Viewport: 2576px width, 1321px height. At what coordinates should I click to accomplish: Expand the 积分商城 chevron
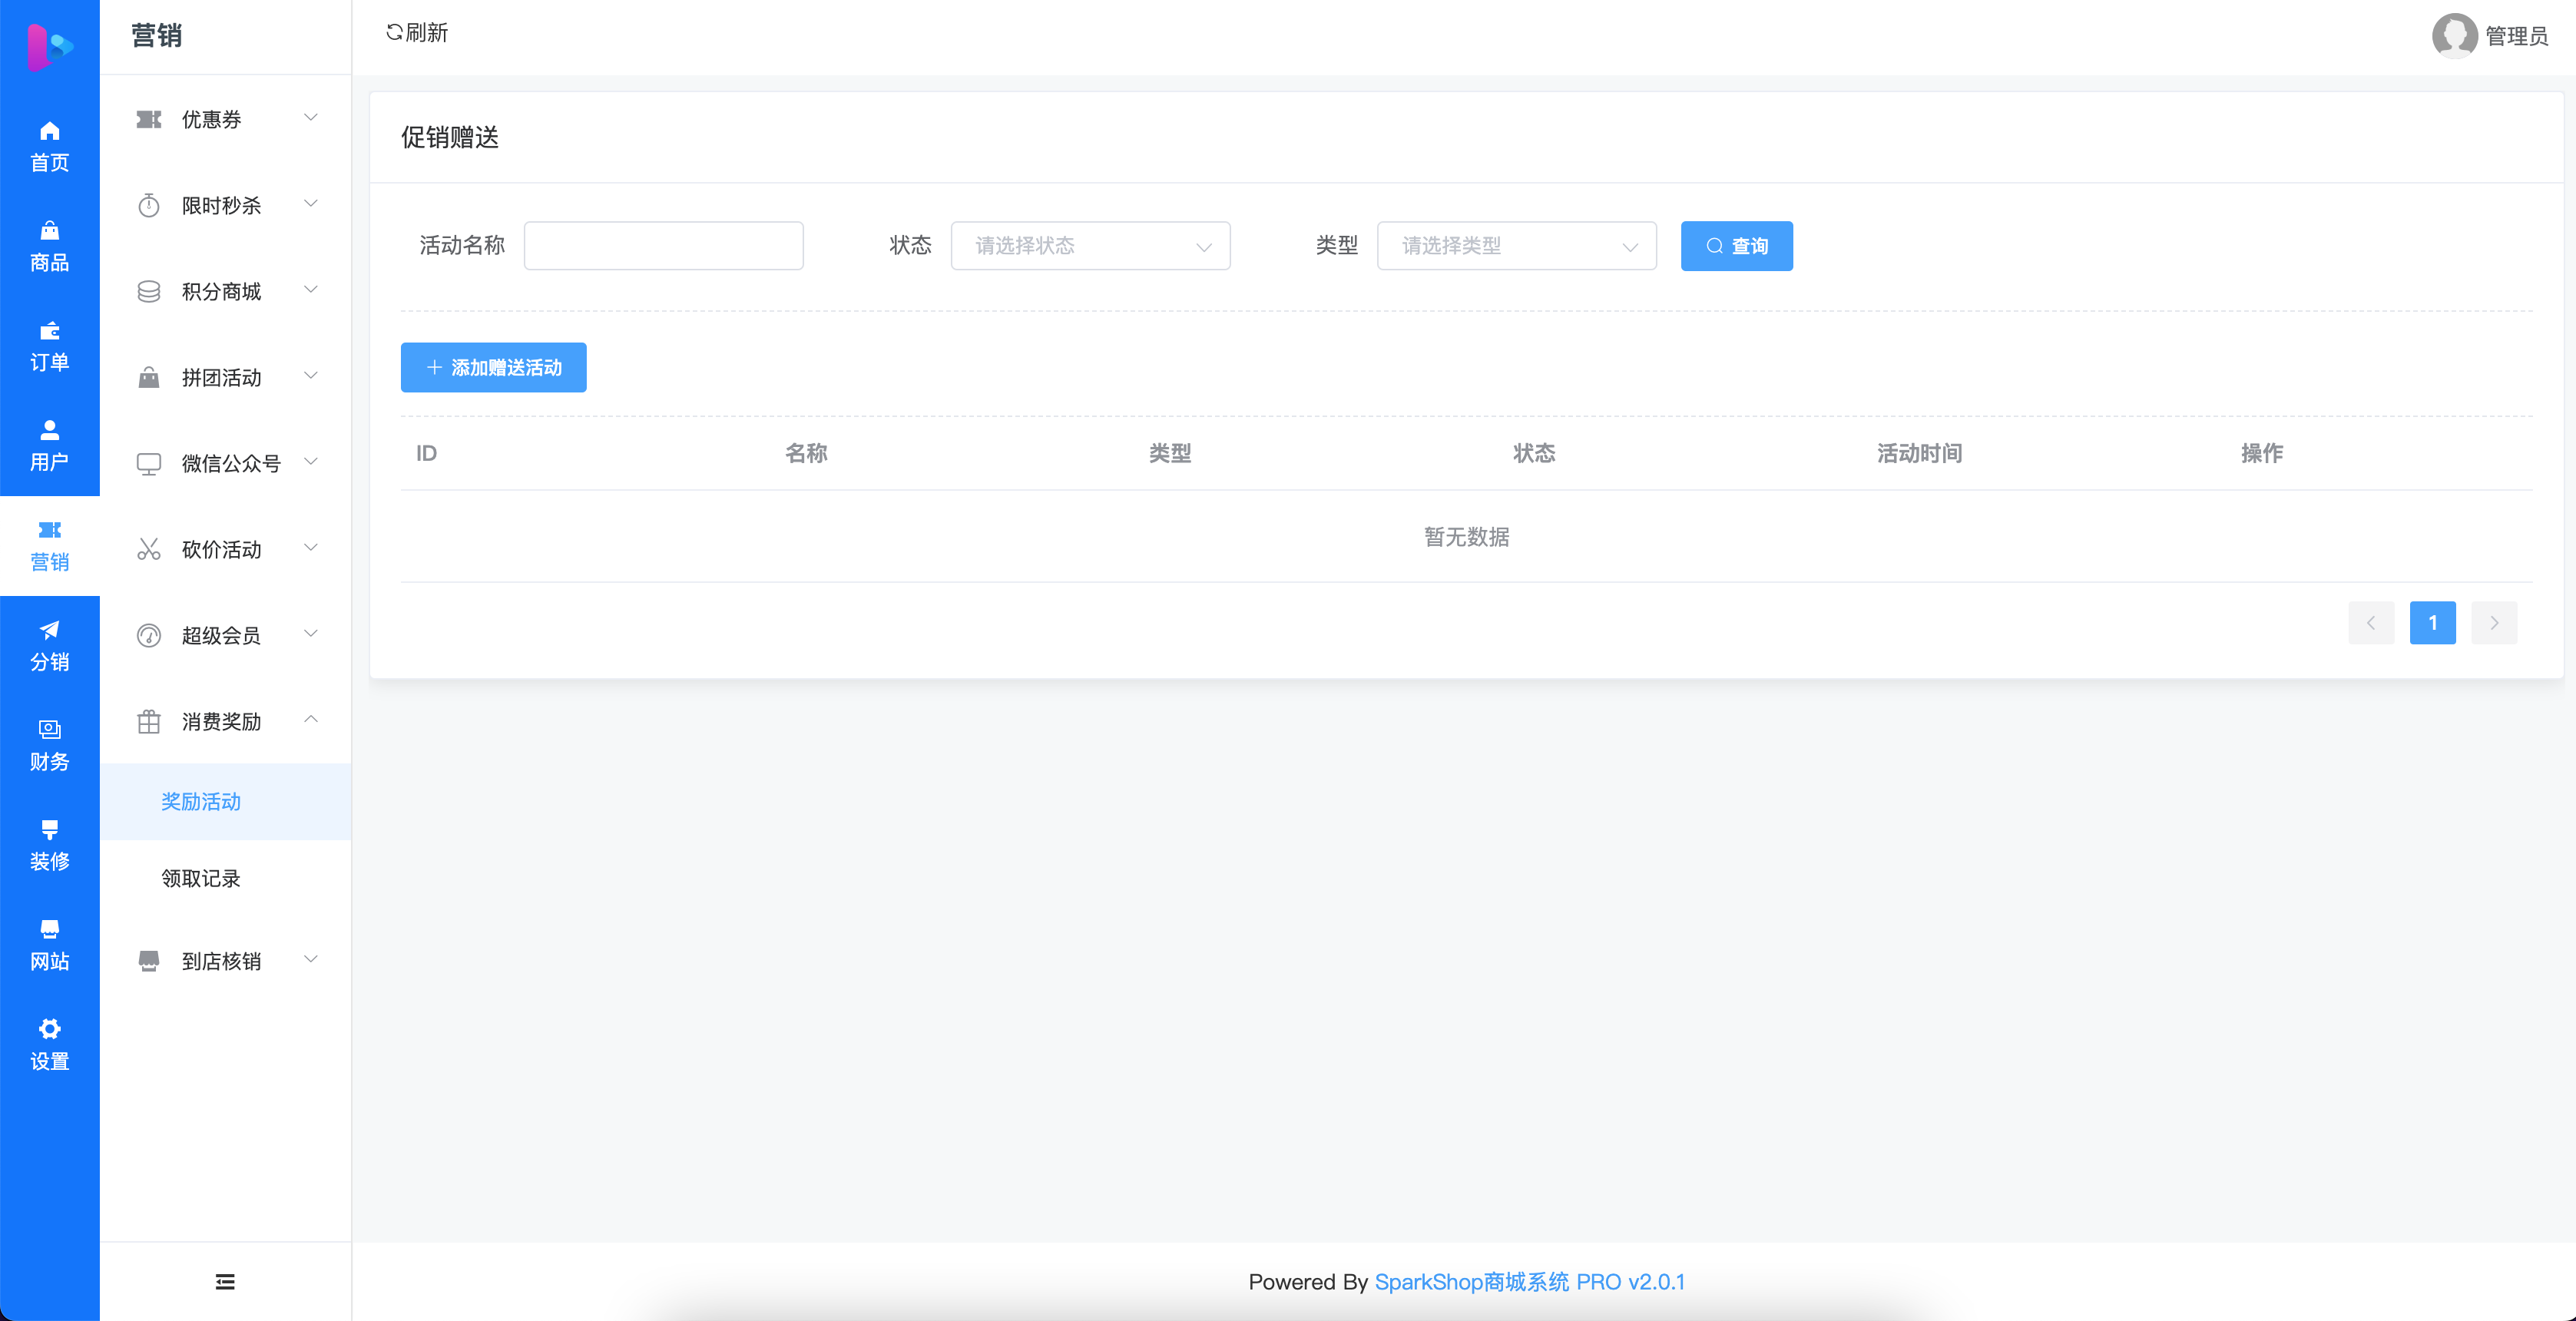pos(311,290)
